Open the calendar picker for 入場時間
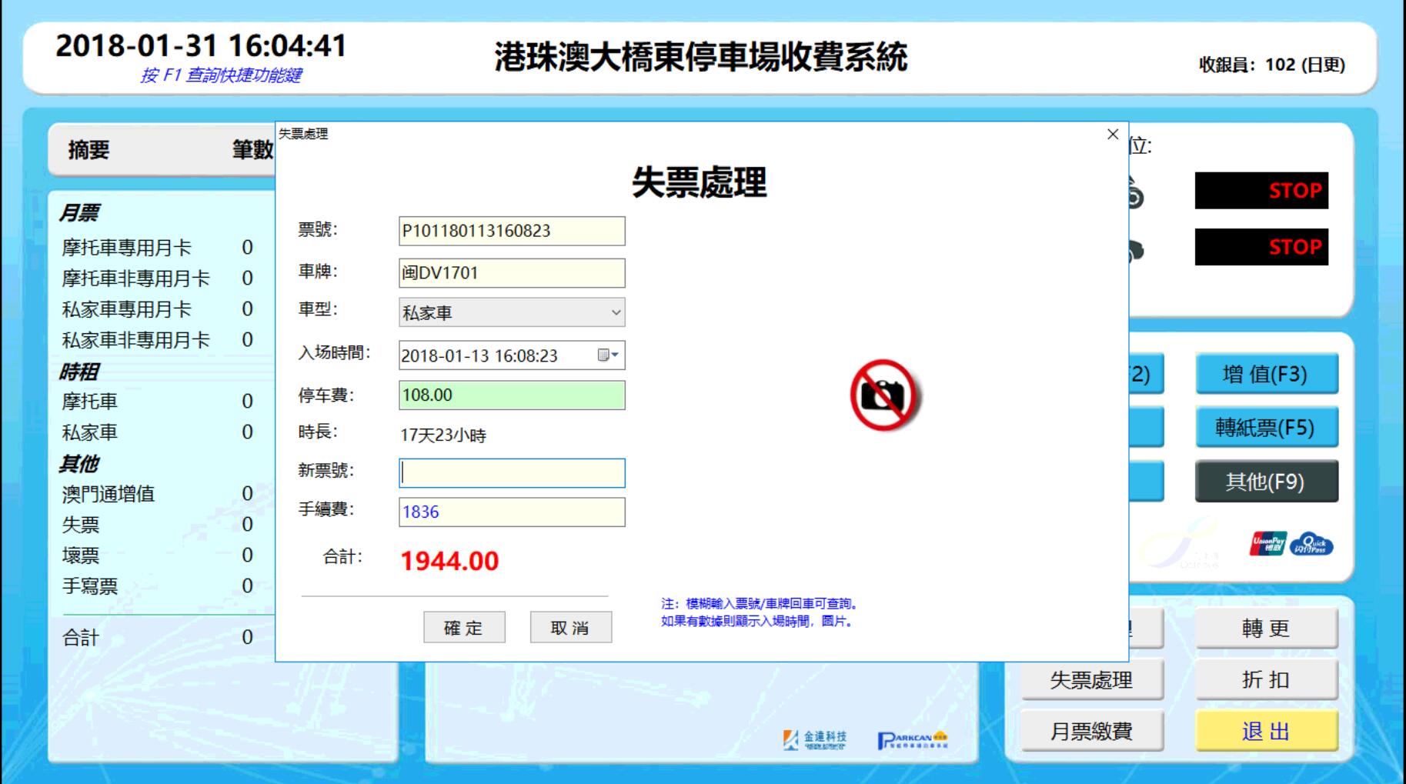The image size is (1406, 784). [607, 355]
